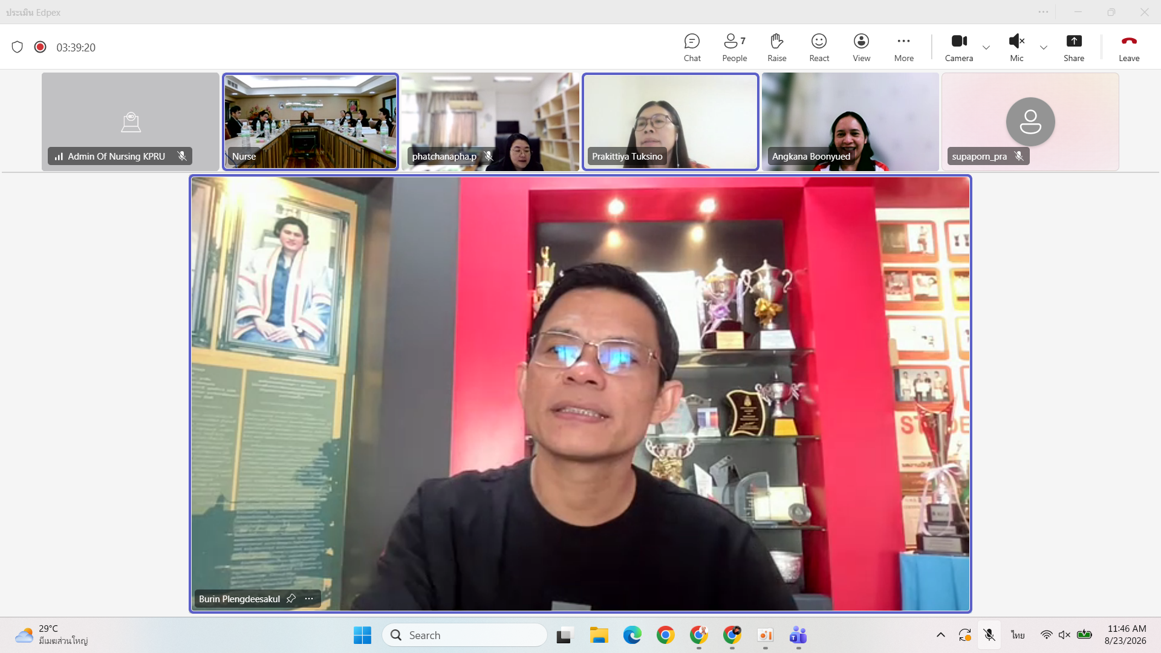The image size is (1161, 653).
Task: Open the Chat panel
Action: [x=692, y=47]
